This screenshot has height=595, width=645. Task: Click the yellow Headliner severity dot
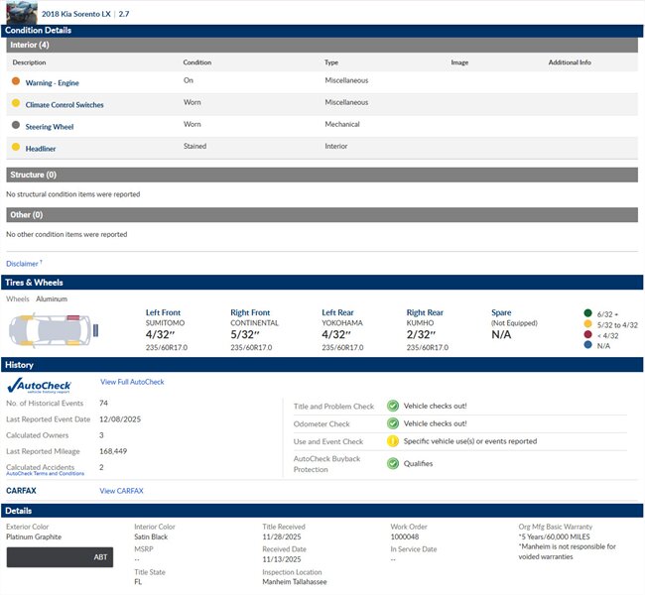tap(15, 147)
